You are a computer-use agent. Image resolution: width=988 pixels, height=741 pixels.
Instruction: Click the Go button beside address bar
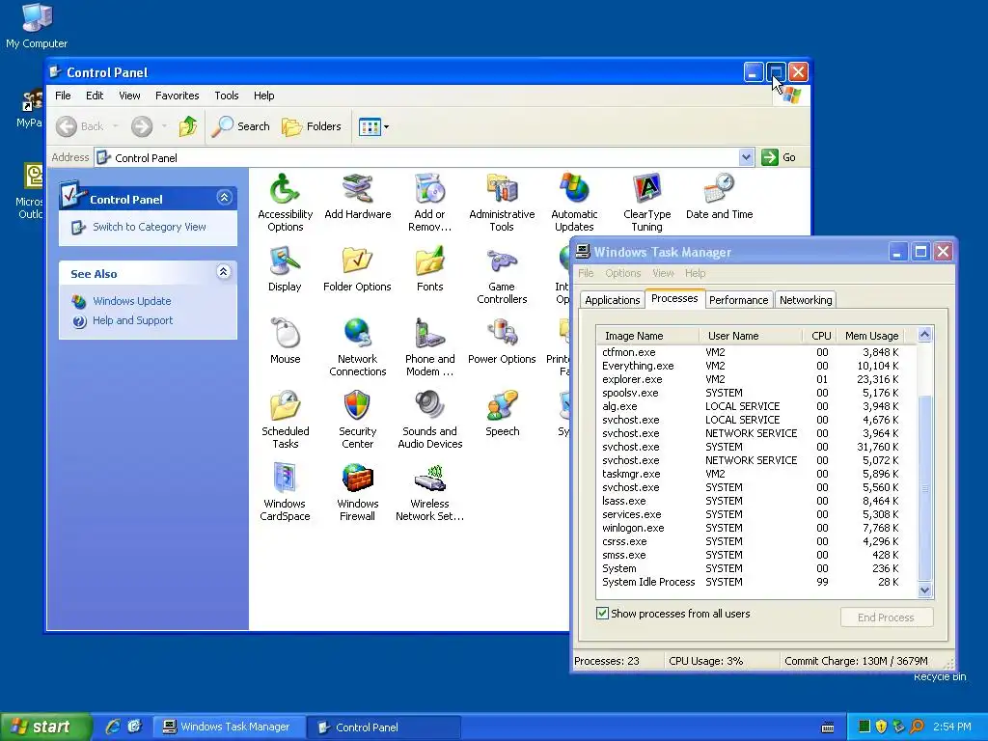tap(779, 157)
